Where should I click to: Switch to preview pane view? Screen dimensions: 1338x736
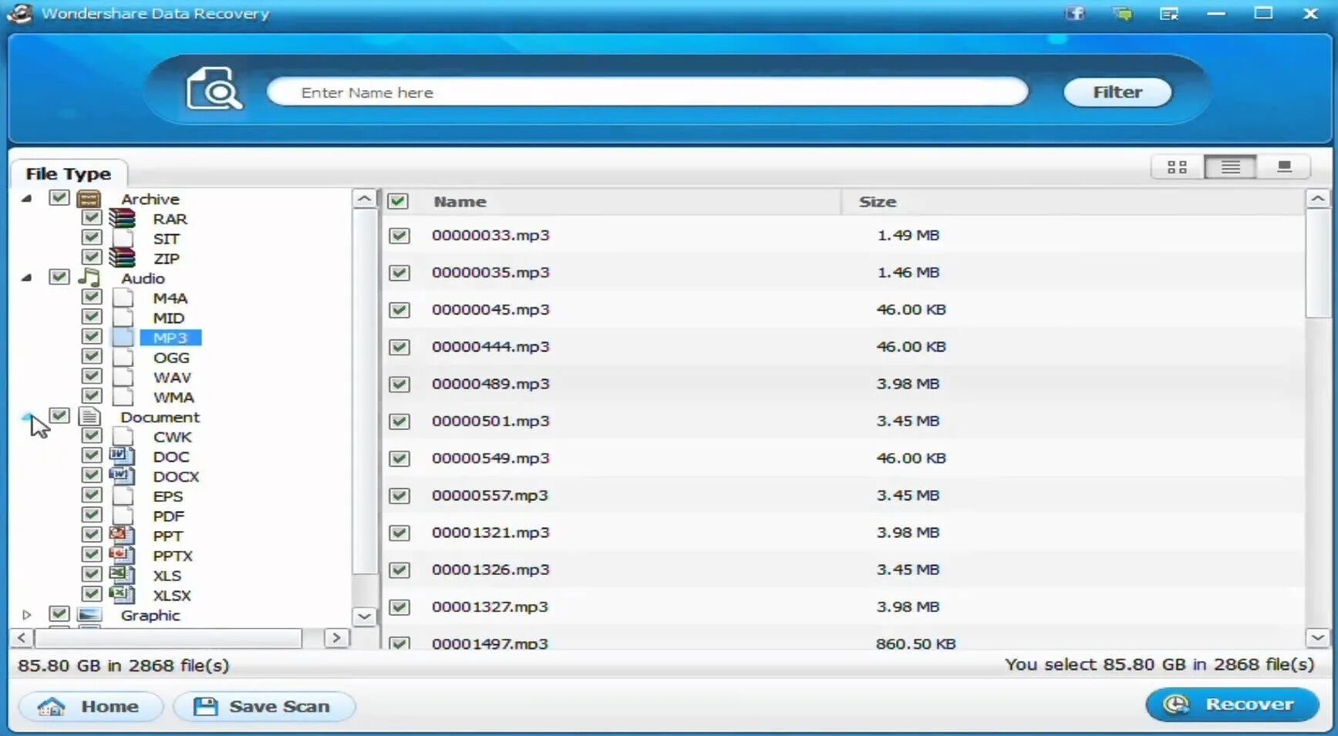tap(1283, 166)
